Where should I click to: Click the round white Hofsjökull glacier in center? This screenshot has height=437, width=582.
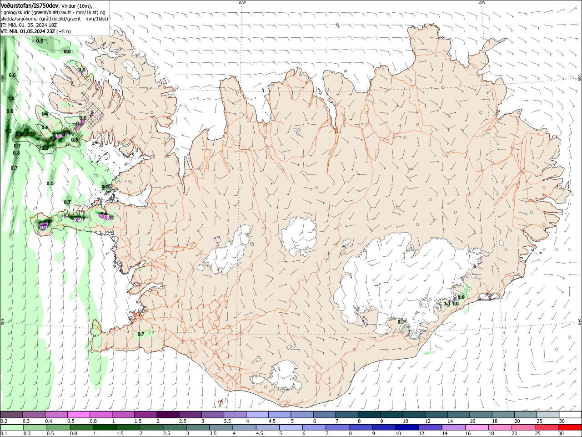(x=299, y=235)
